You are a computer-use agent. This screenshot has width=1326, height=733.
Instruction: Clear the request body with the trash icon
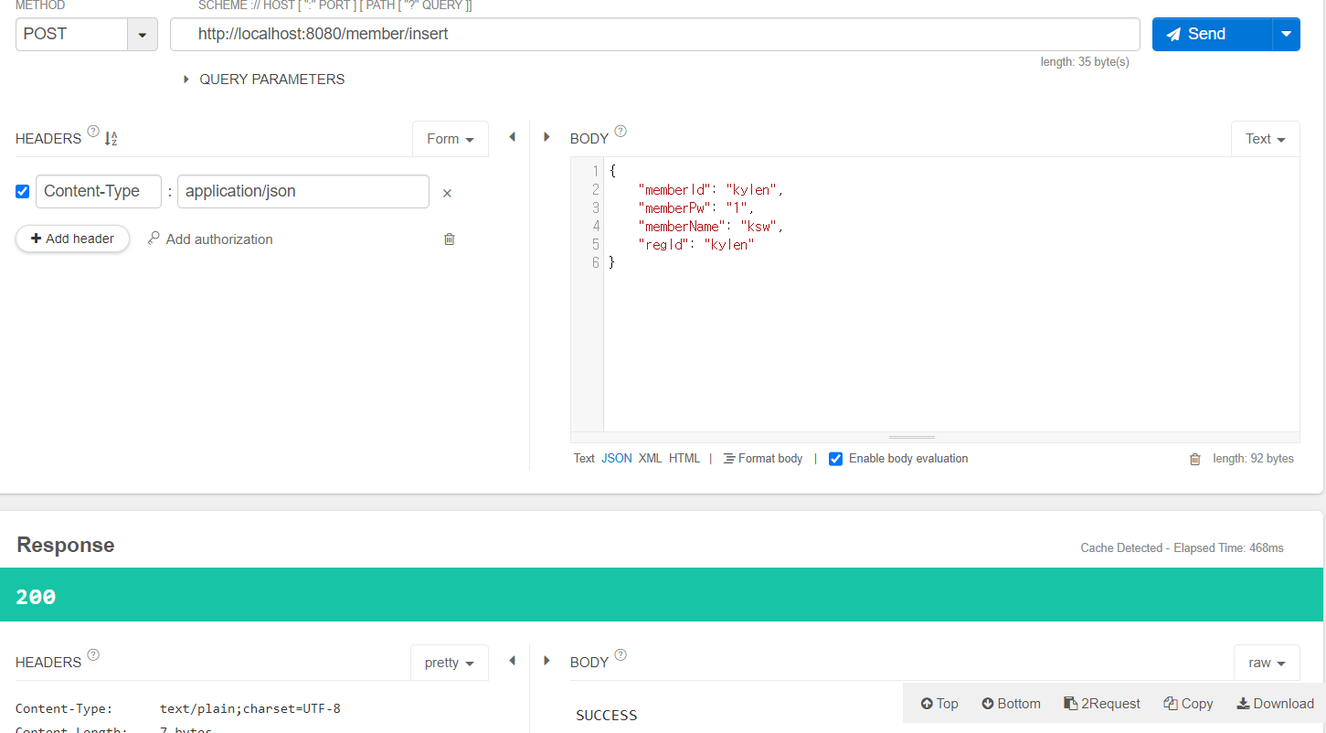(x=1194, y=459)
